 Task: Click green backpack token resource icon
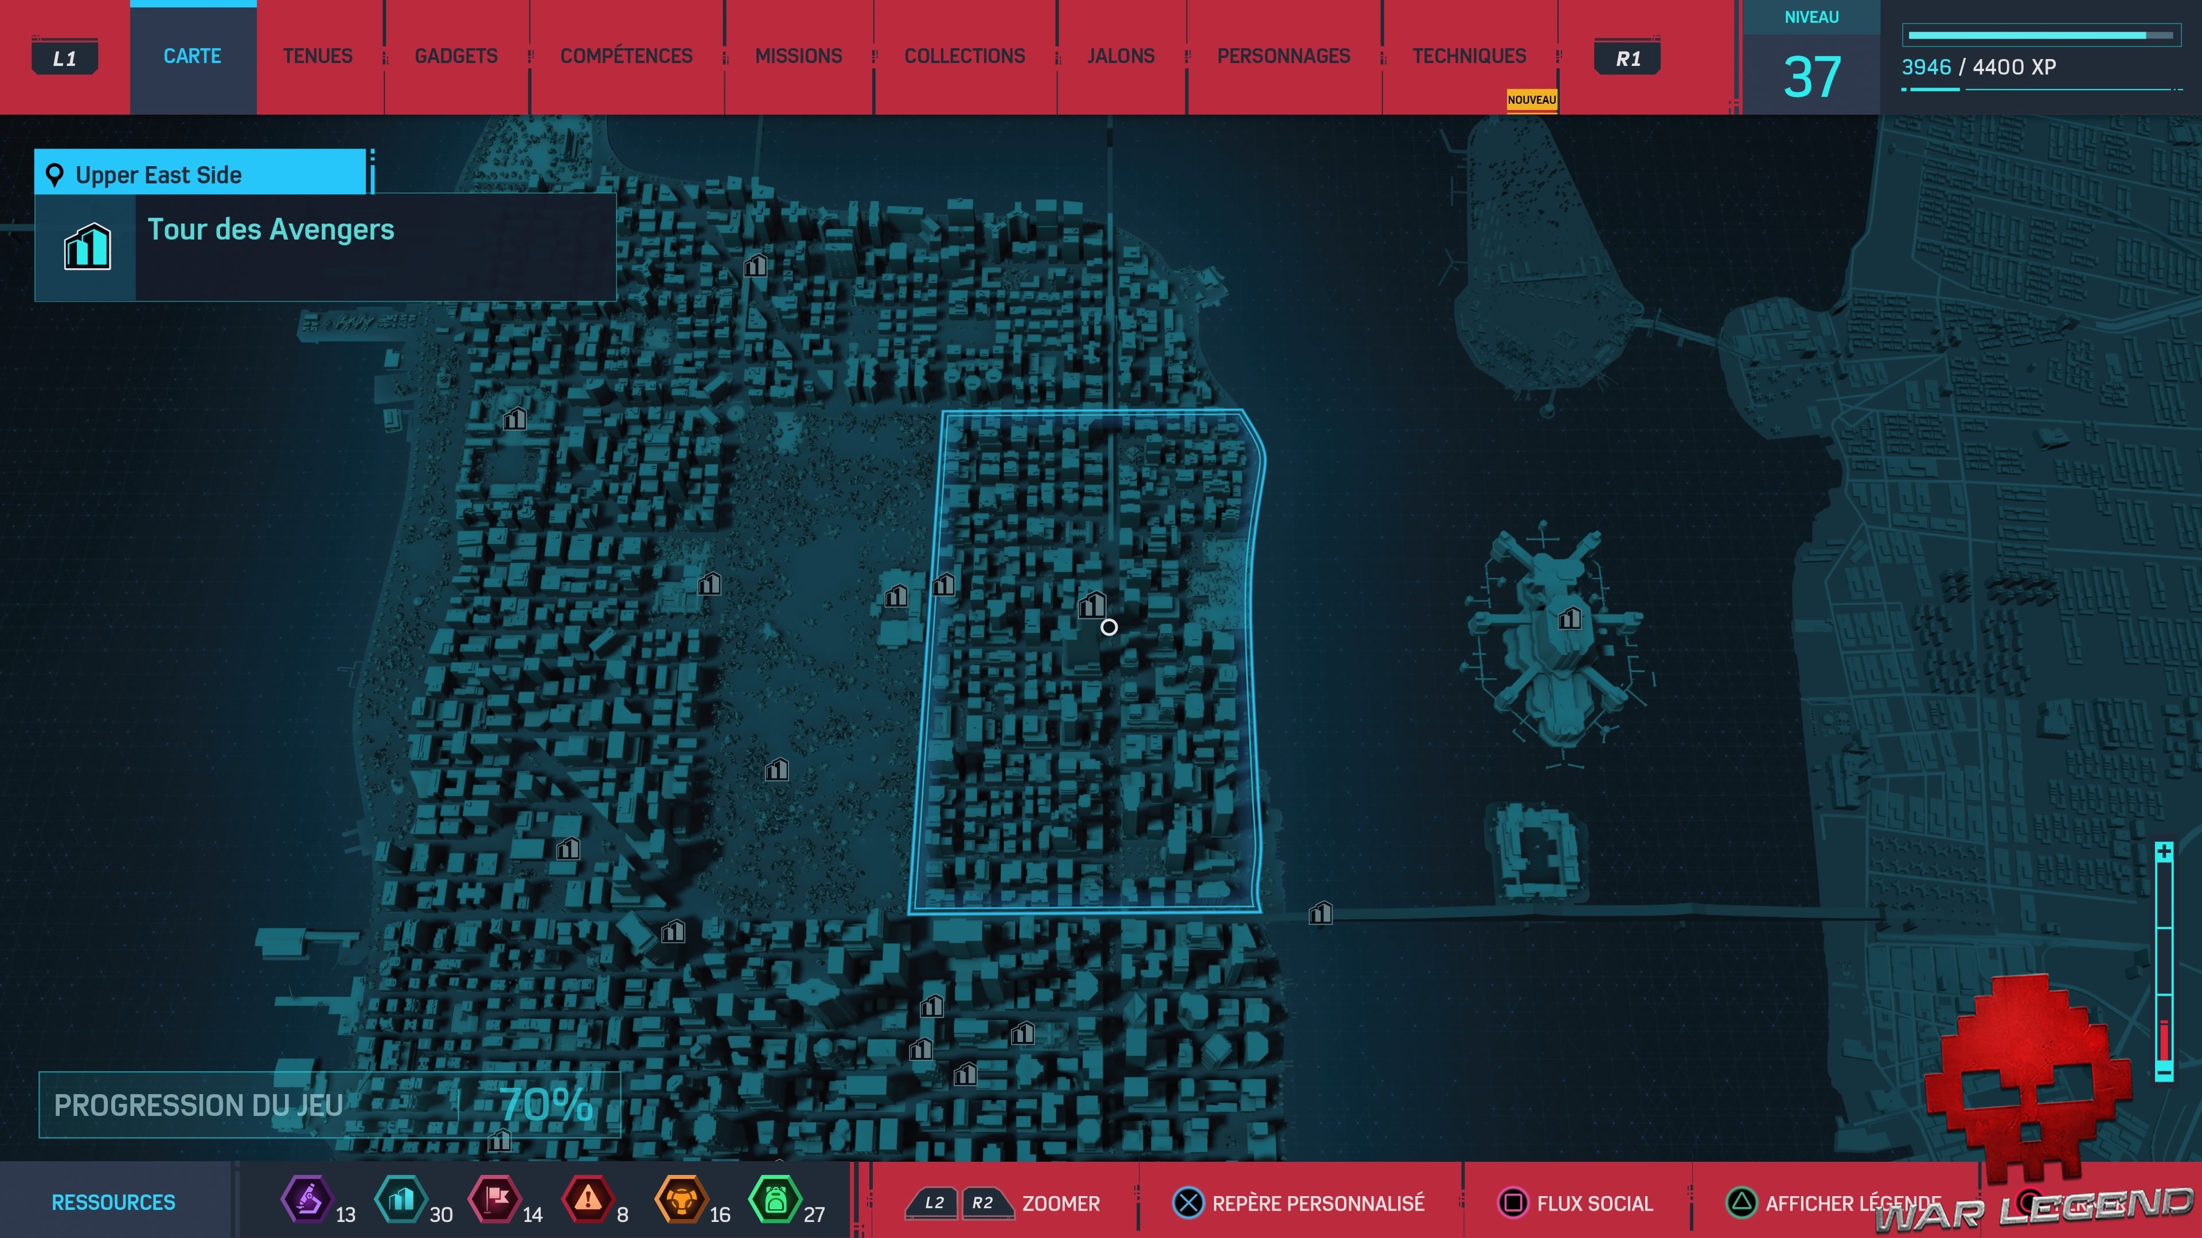775,1200
